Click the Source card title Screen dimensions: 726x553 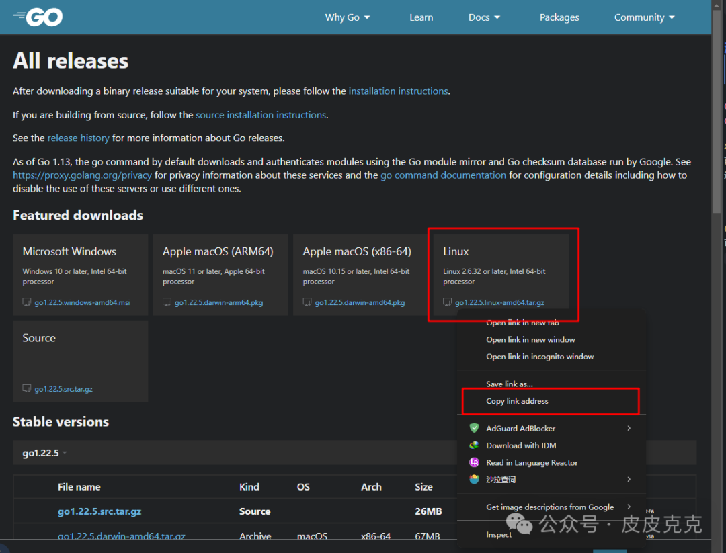(39, 338)
